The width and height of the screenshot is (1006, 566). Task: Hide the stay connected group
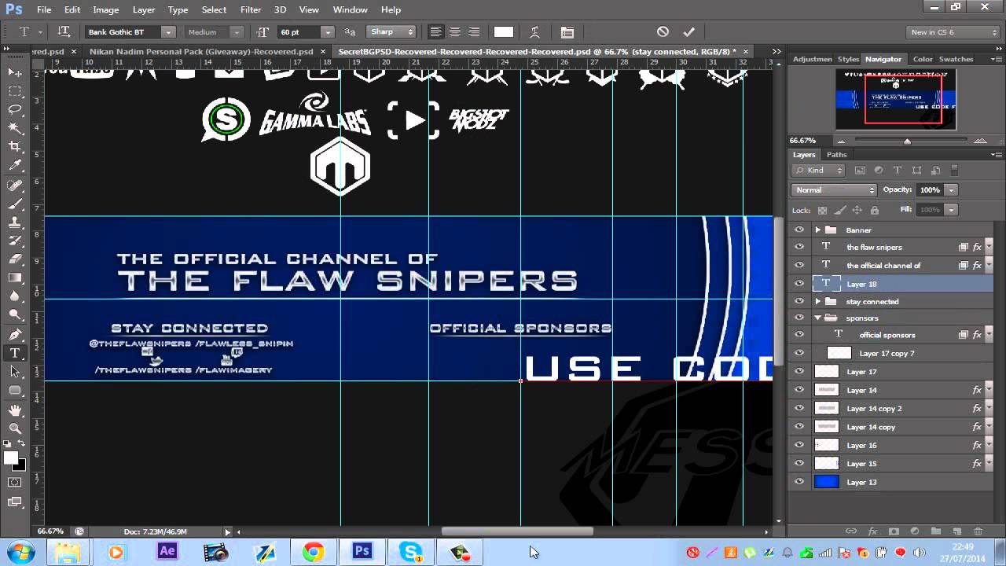click(x=799, y=301)
